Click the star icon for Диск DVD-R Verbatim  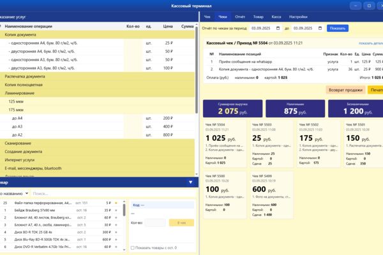[x=116, y=247]
